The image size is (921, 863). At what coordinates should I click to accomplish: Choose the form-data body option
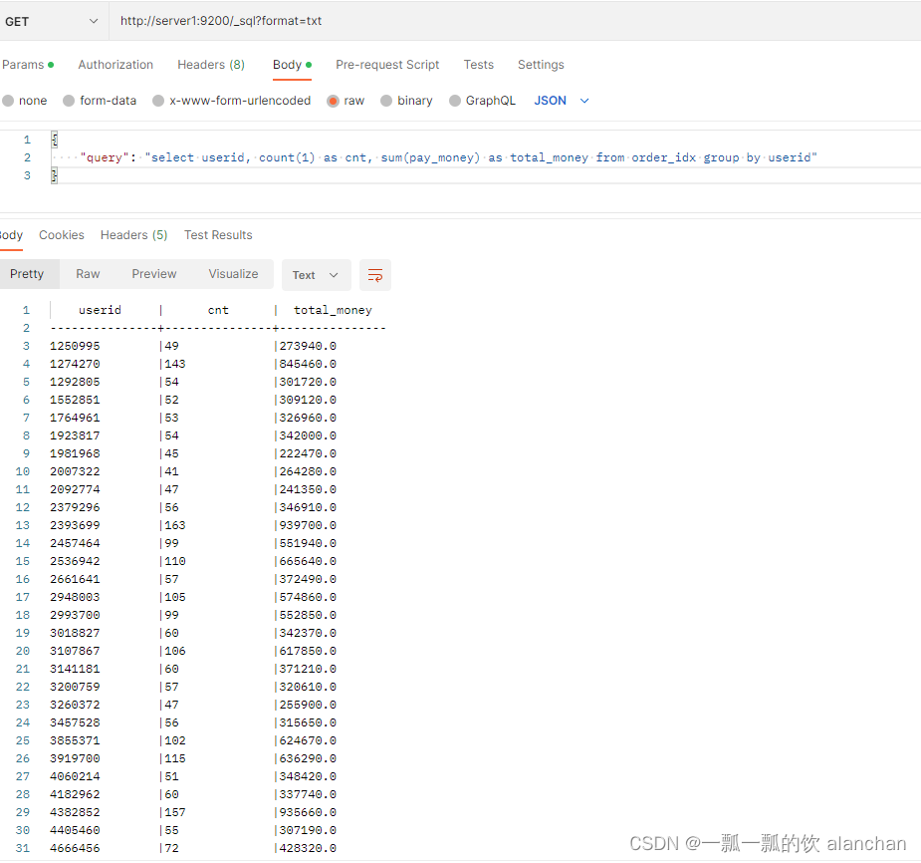(68, 100)
